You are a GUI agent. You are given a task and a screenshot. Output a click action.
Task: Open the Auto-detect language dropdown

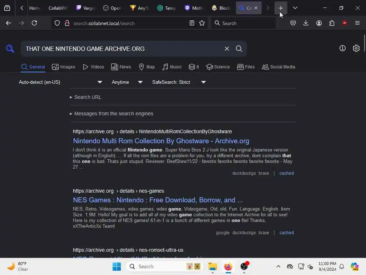[x=60, y=82]
